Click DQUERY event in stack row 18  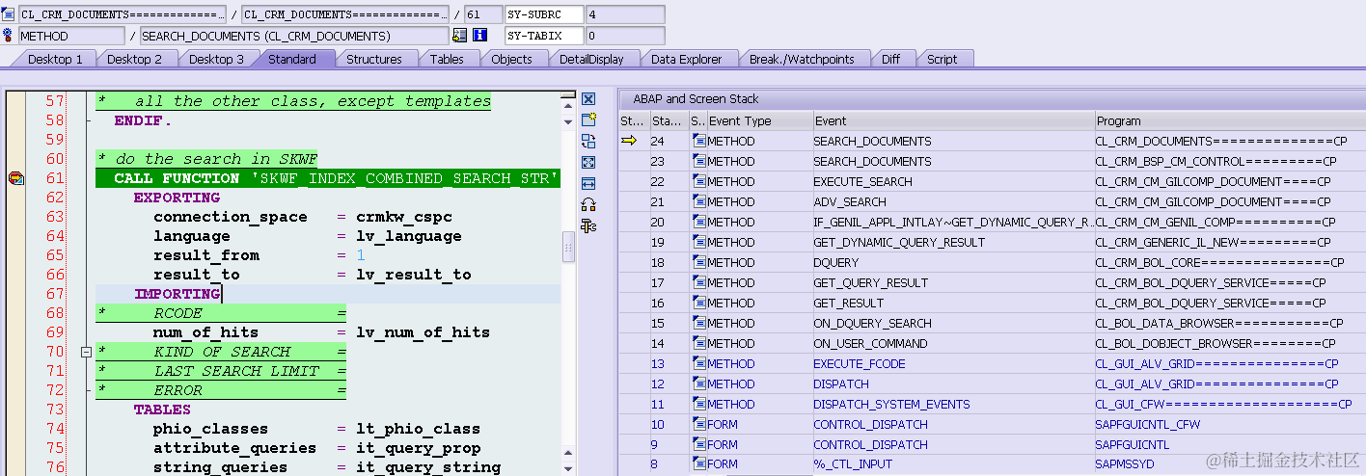click(x=835, y=262)
